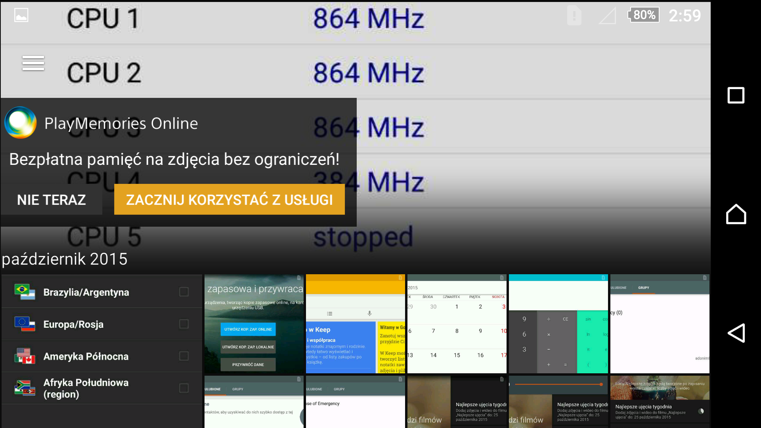Tap the missing SIM card warning icon
761x428 pixels.
(x=574, y=16)
